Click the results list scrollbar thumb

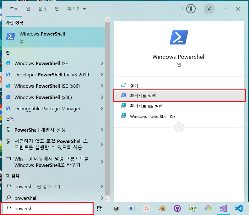point(107,109)
